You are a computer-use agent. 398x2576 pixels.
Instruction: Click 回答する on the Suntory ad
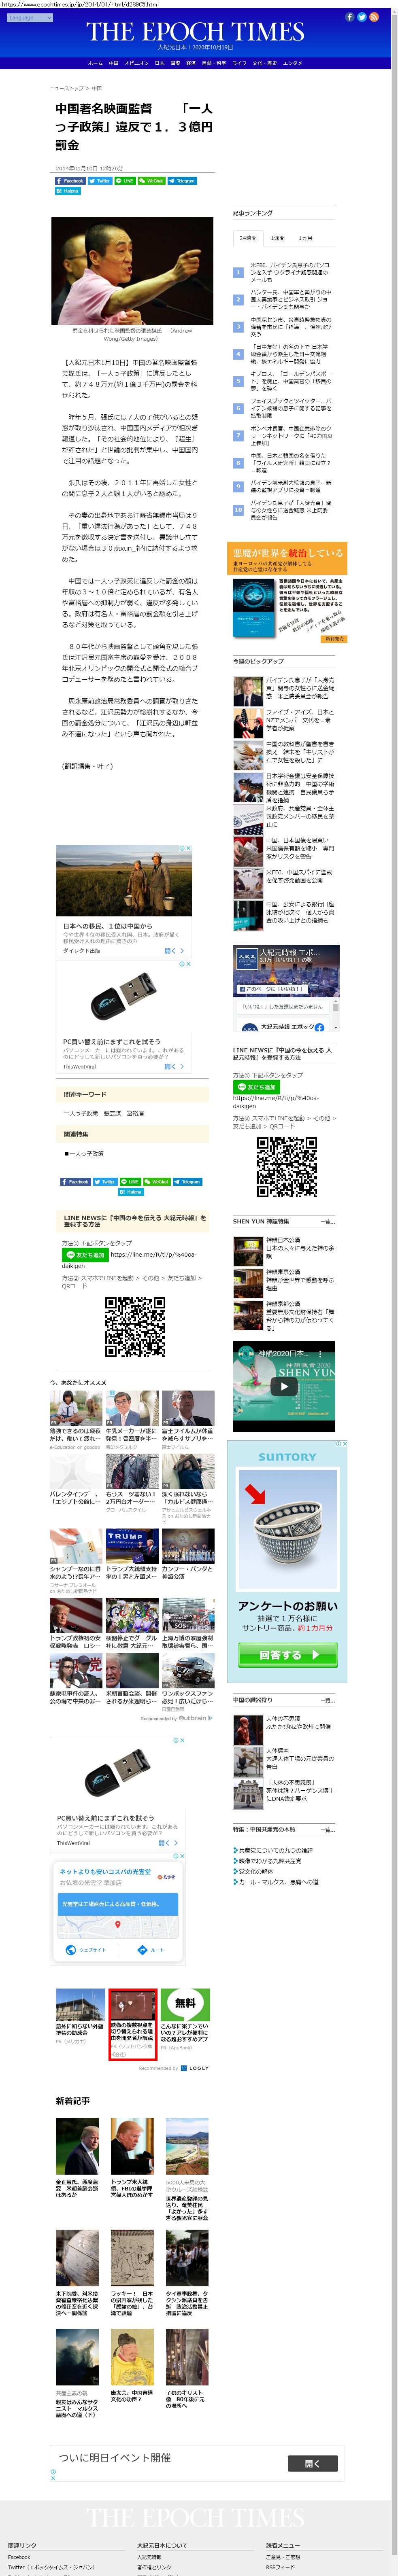(x=287, y=1655)
